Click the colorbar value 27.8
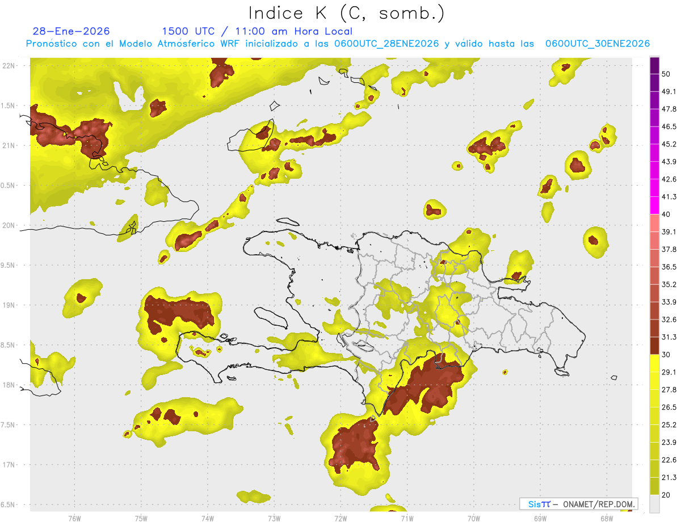681x526 pixels. point(669,390)
